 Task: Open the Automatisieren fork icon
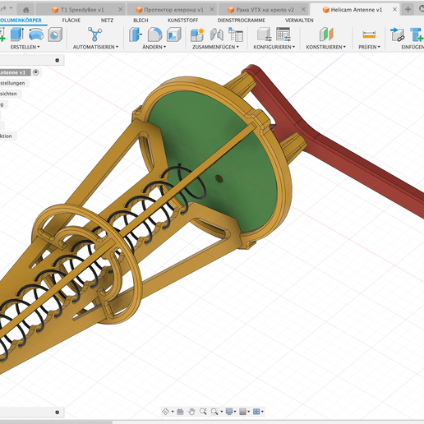[94, 35]
